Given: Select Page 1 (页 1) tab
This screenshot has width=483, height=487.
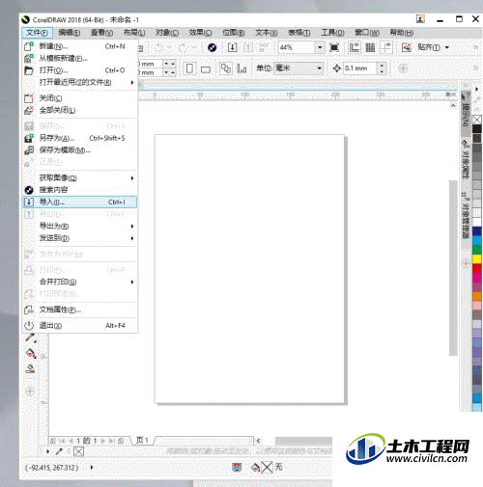Looking at the screenshot, I should [142, 440].
